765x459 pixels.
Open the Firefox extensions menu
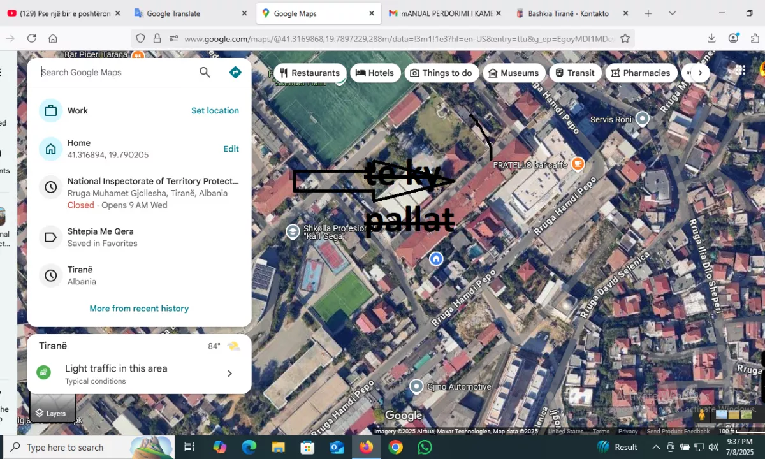click(755, 39)
